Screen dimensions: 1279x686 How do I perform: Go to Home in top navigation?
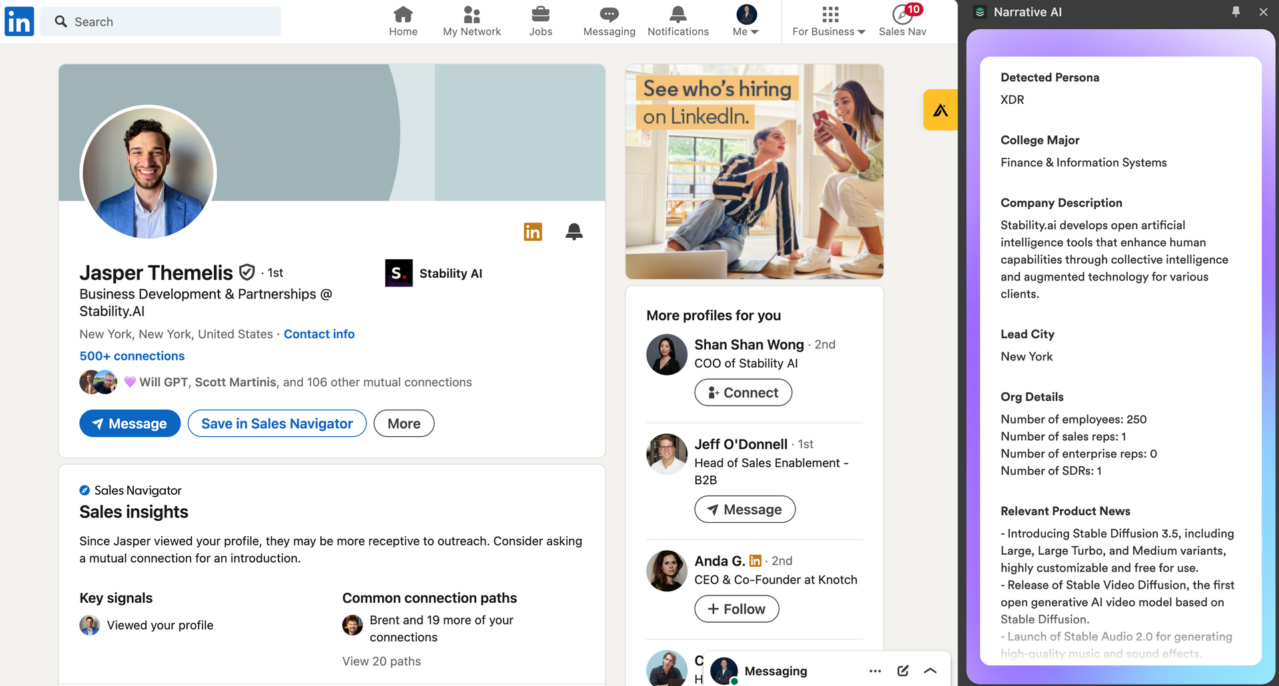(403, 21)
